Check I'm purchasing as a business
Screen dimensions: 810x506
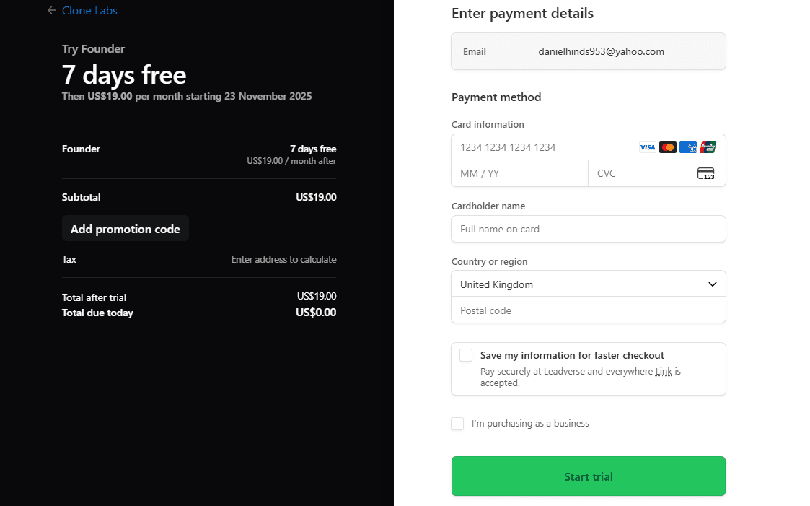tap(457, 424)
